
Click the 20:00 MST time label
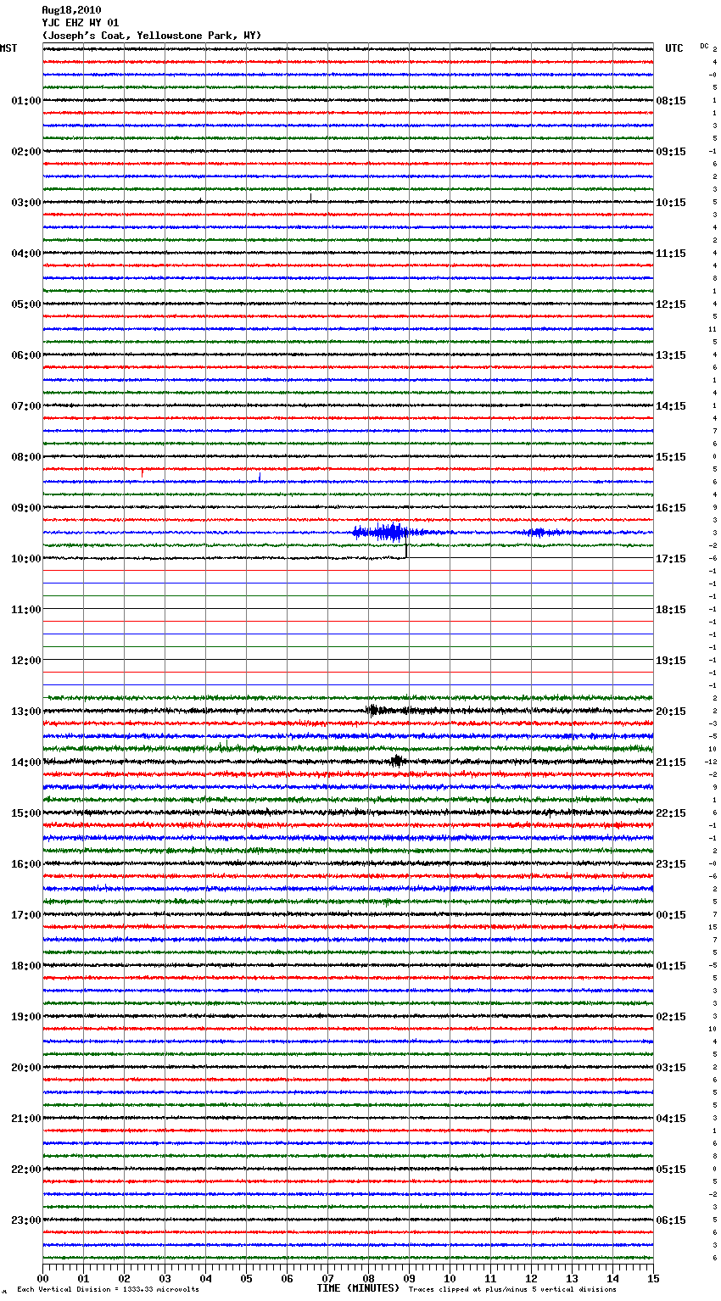pyautogui.click(x=26, y=1068)
